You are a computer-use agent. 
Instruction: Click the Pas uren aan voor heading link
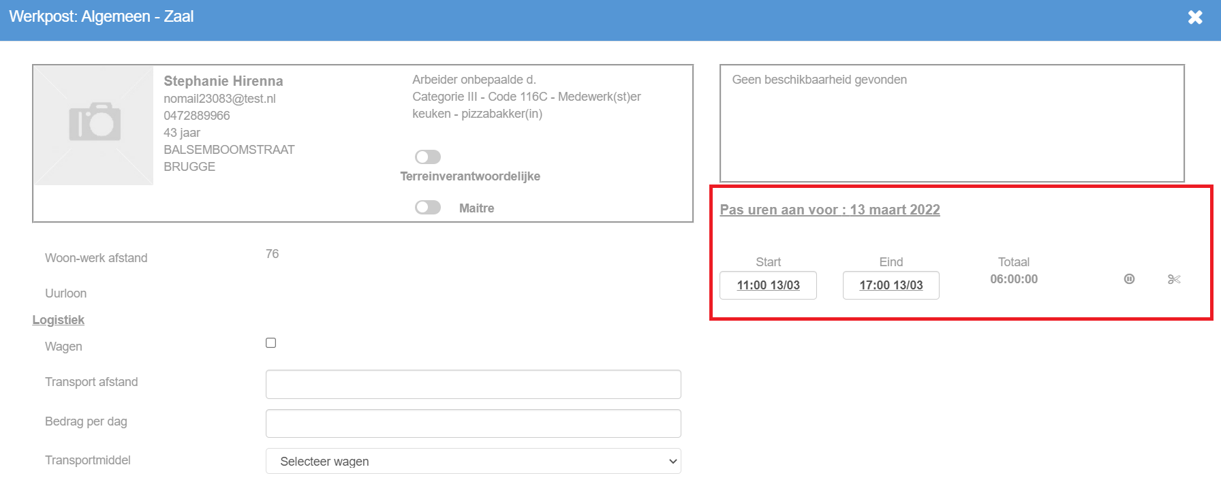830,210
